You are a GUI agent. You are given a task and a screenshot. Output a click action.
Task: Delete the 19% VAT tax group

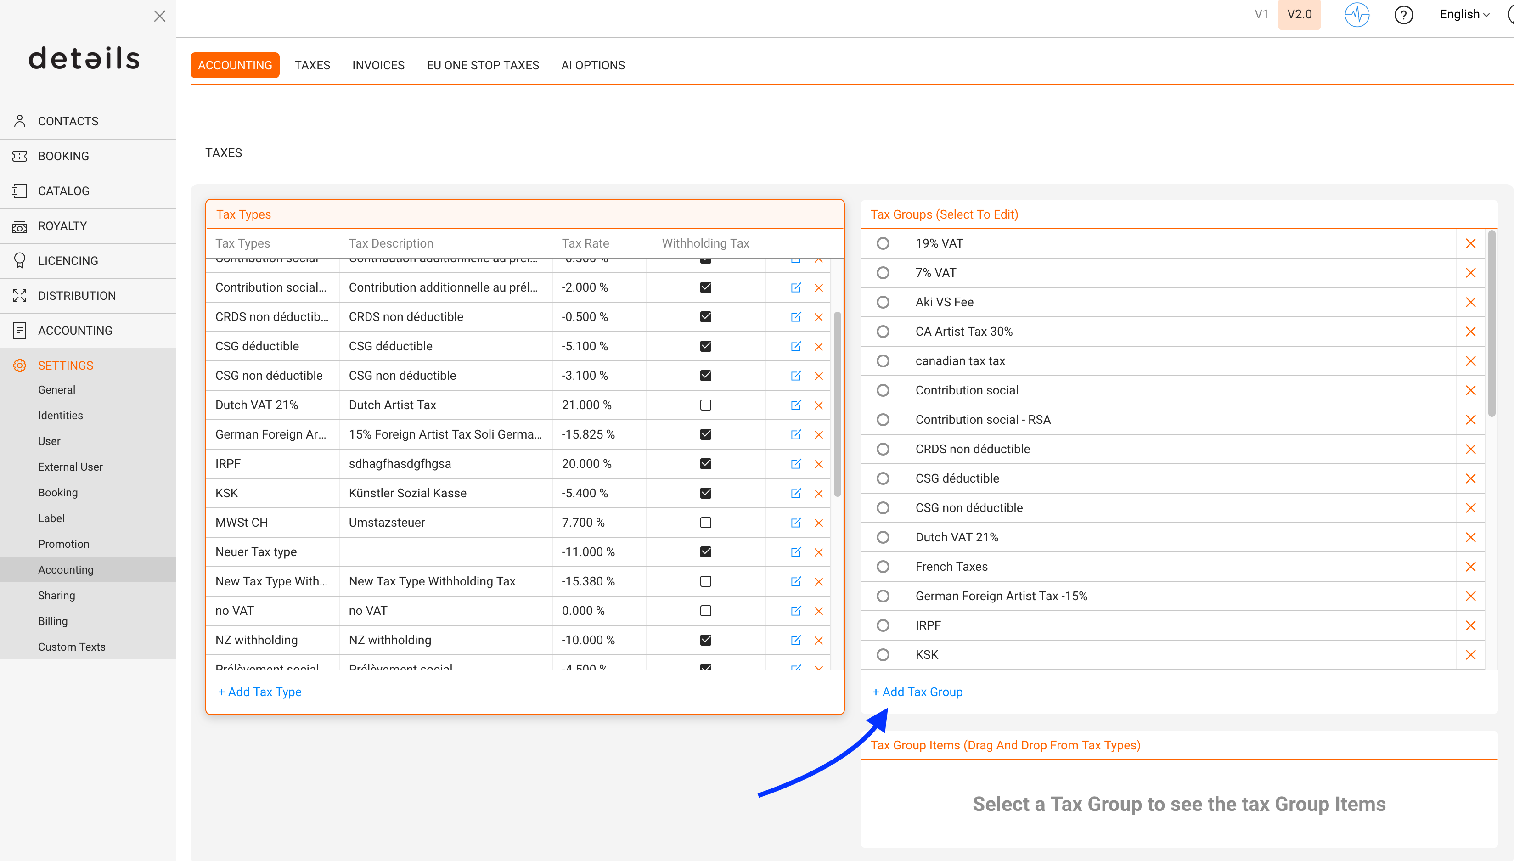point(1471,244)
